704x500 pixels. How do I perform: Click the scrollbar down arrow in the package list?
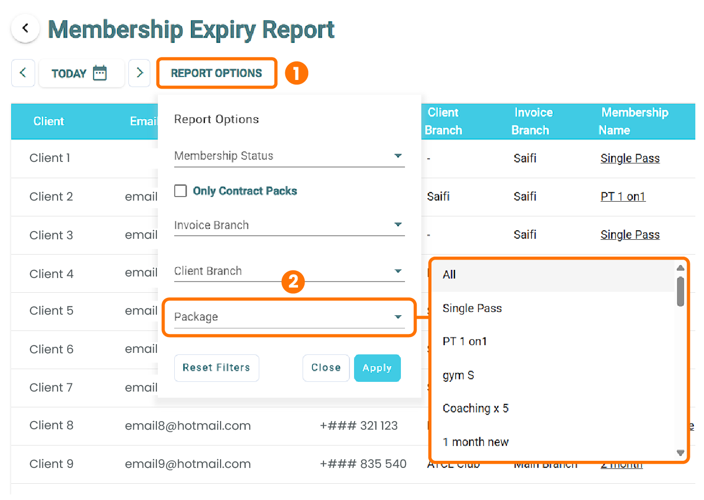681,453
